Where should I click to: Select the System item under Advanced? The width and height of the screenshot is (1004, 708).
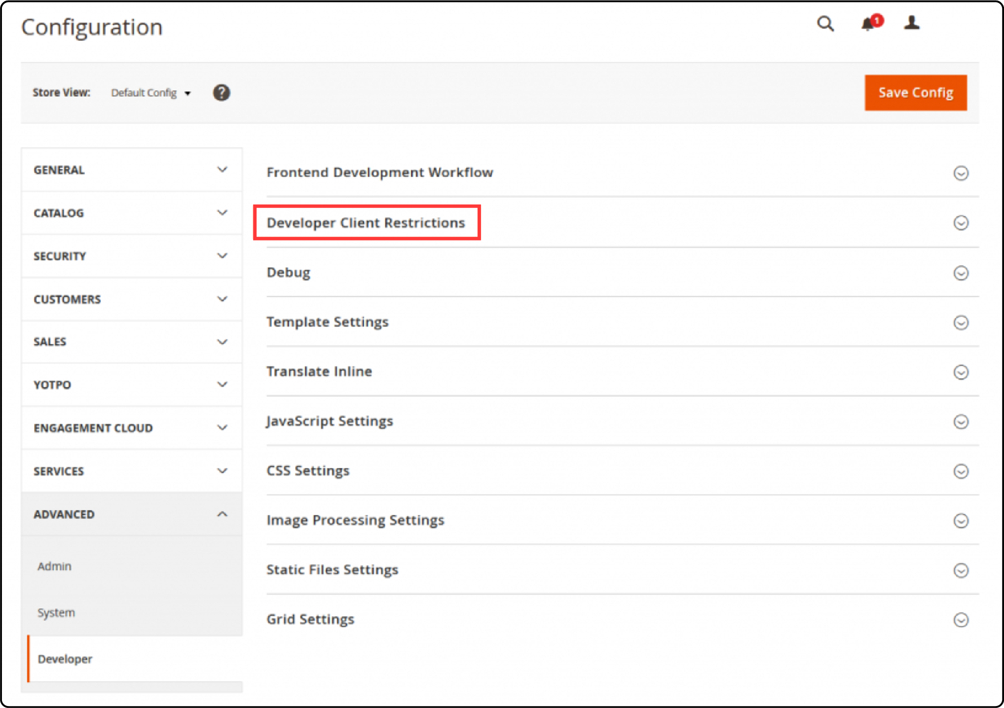[56, 613]
